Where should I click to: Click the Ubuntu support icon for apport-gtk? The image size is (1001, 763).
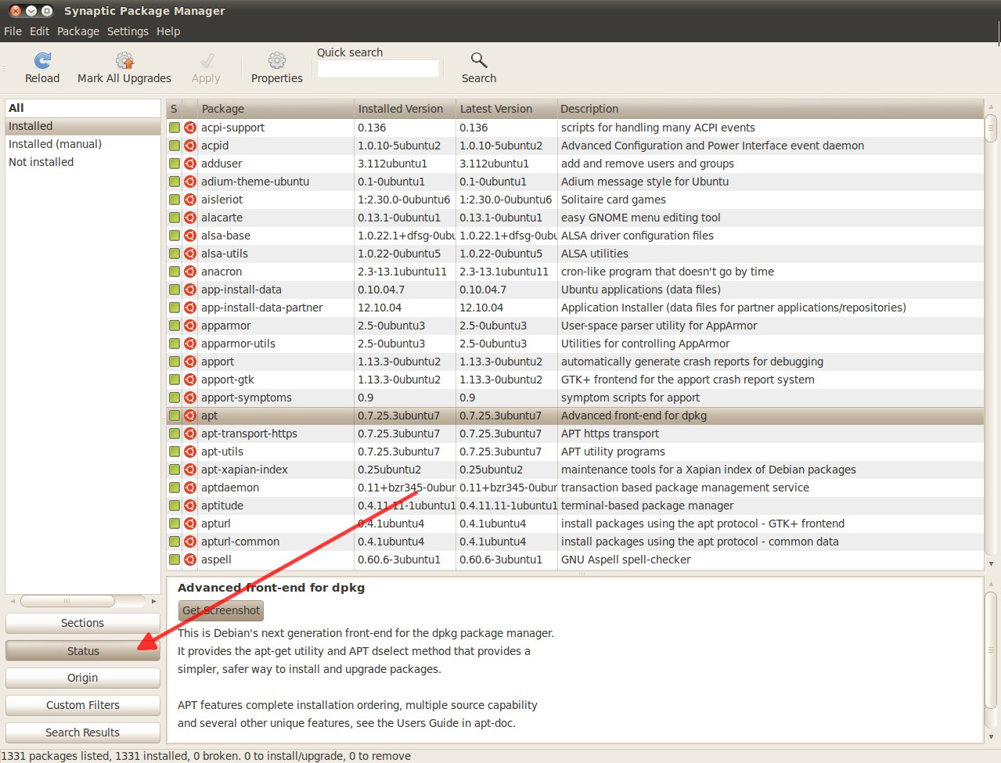pyautogui.click(x=189, y=380)
